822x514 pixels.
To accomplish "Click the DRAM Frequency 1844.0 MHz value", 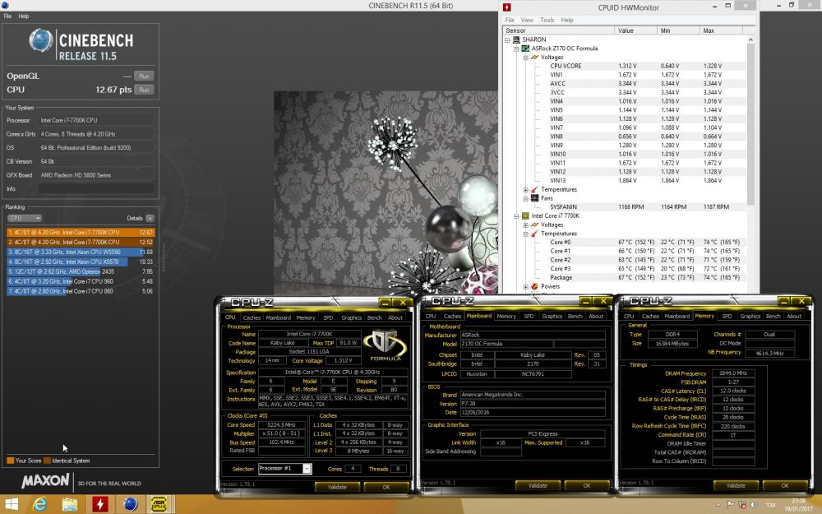I will point(733,373).
